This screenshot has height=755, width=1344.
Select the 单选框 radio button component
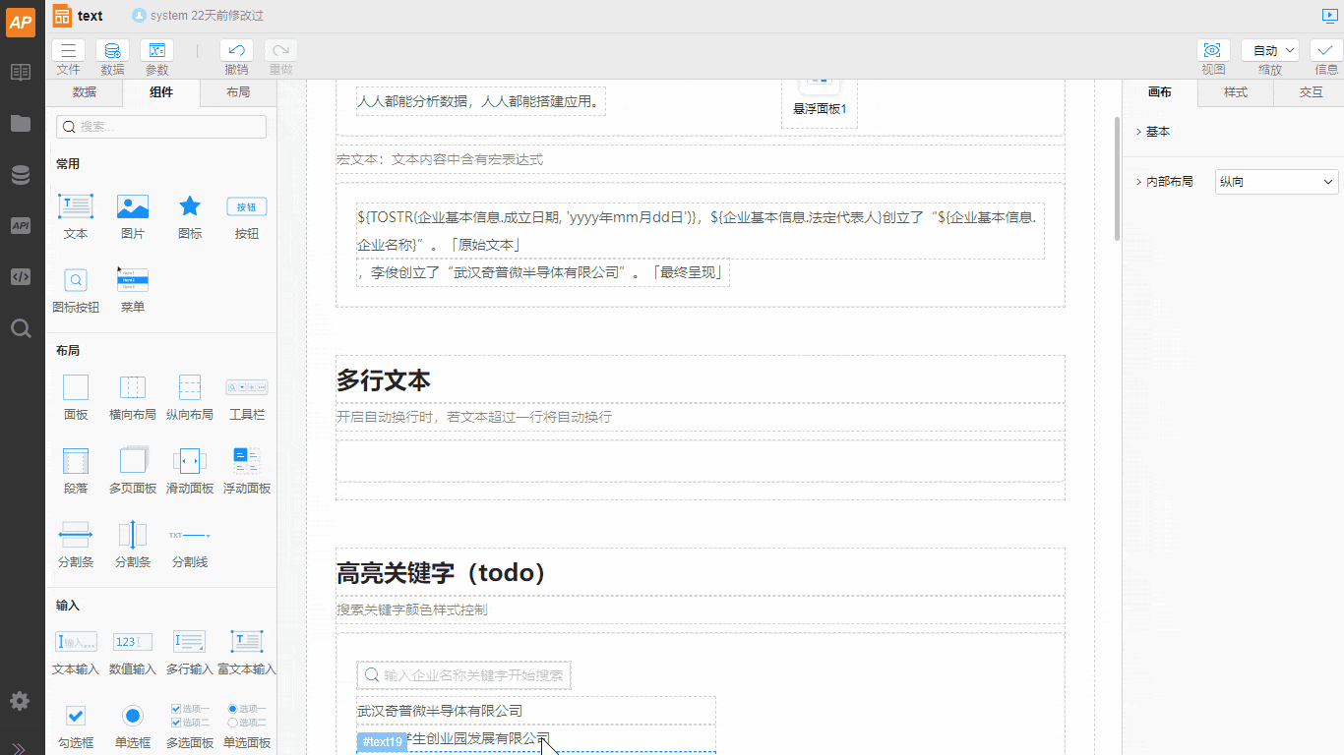pos(133,716)
